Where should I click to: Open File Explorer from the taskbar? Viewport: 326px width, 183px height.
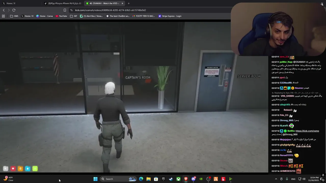pos(148,179)
